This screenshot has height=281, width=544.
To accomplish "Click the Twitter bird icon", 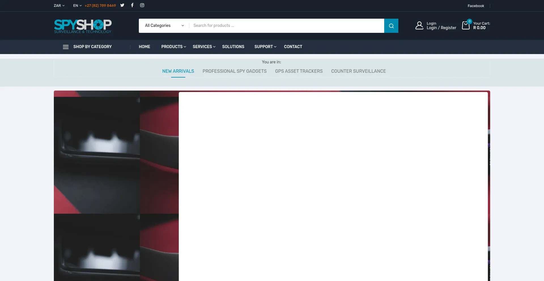I will [x=122, y=5].
